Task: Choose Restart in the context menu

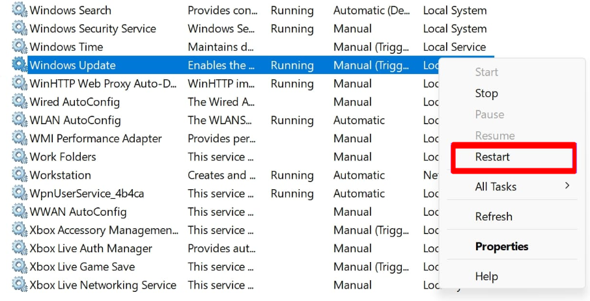Action: [492, 157]
